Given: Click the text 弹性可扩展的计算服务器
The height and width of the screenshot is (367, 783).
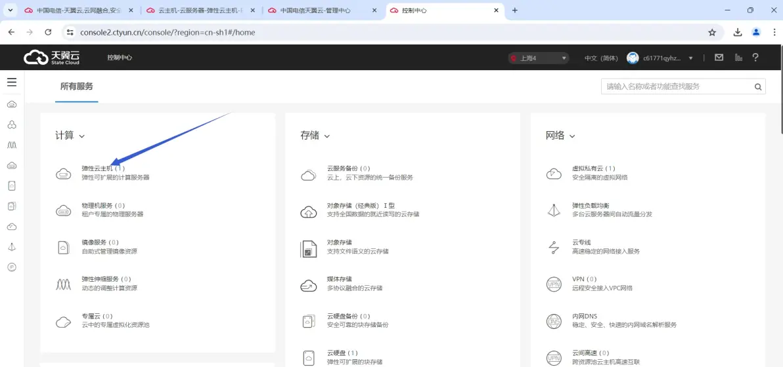Looking at the screenshot, I should pyautogui.click(x=116, y=178).
